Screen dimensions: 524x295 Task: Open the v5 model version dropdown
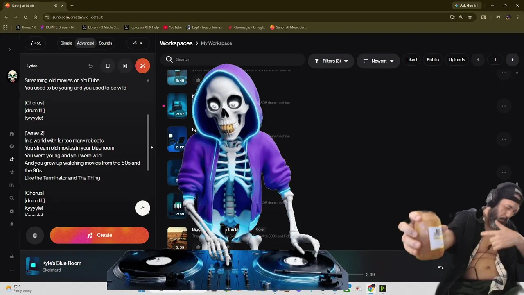point(138,43)
